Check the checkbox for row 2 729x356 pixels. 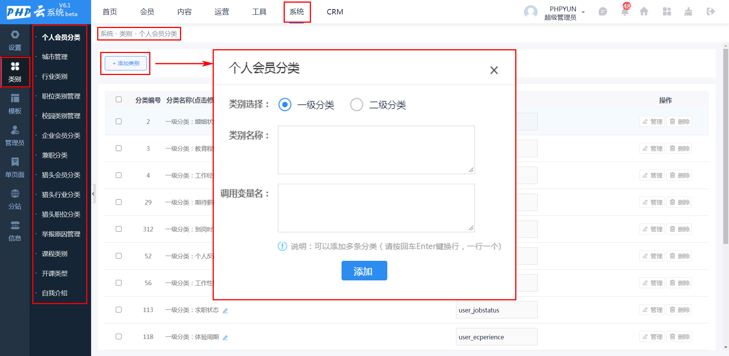pyautogui.click(x=118, y=122)
